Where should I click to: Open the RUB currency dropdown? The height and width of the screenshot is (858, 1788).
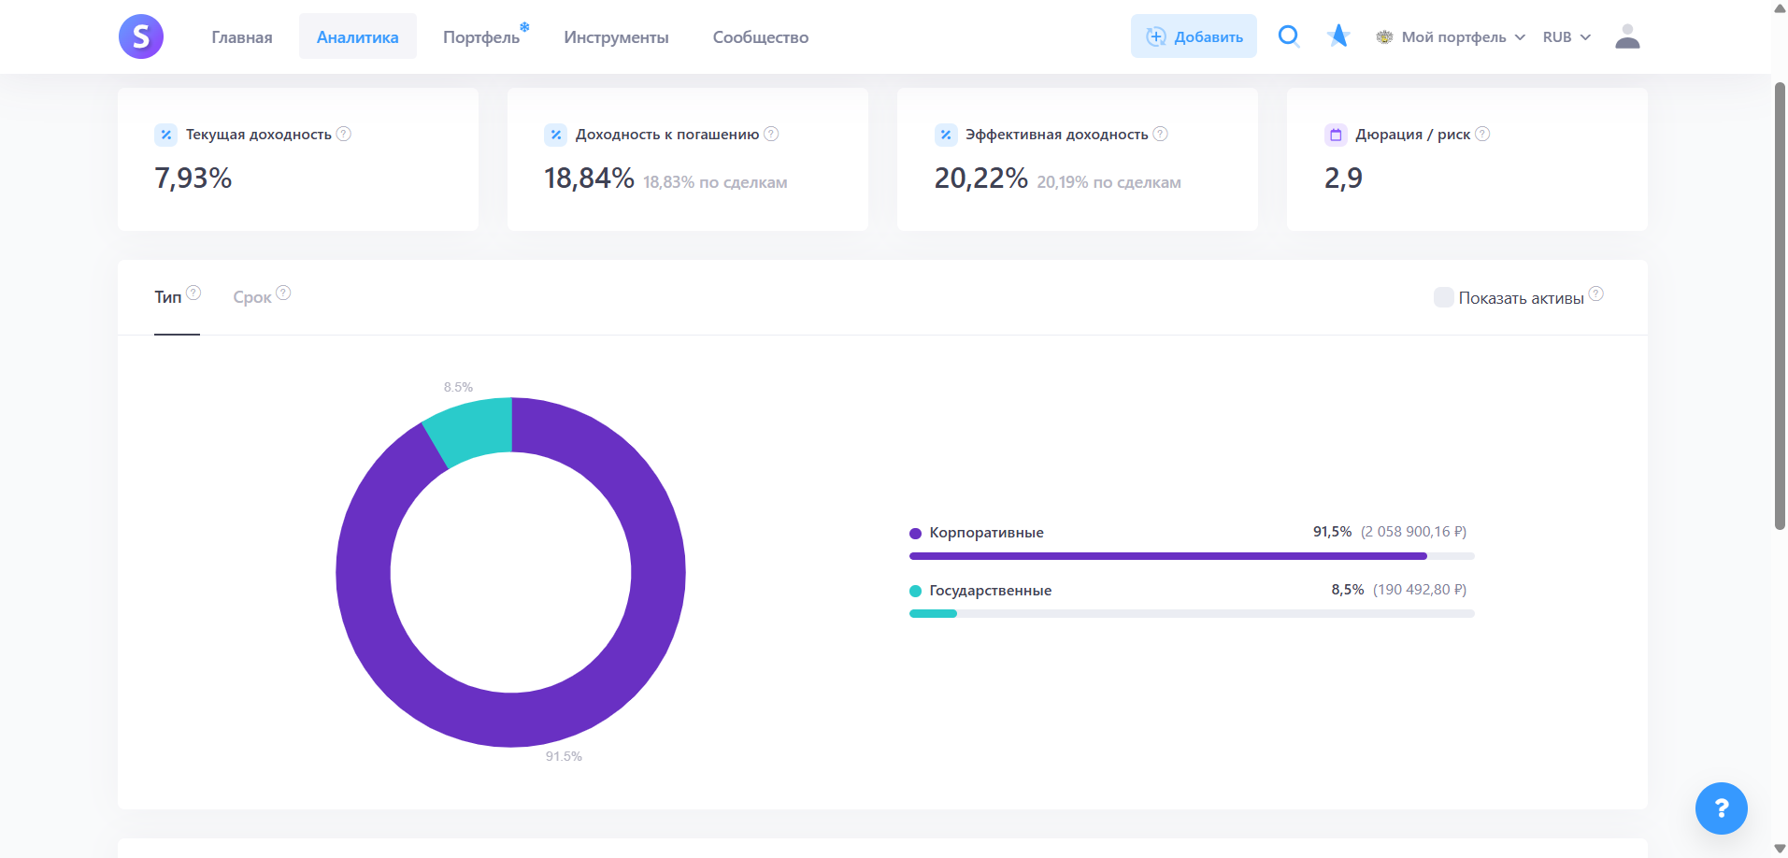pyautogui.click(x=1566, y=37)
